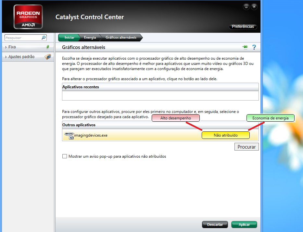Click the Aplicar button
The width and height of the screenshot is (303, 232).
244,225
